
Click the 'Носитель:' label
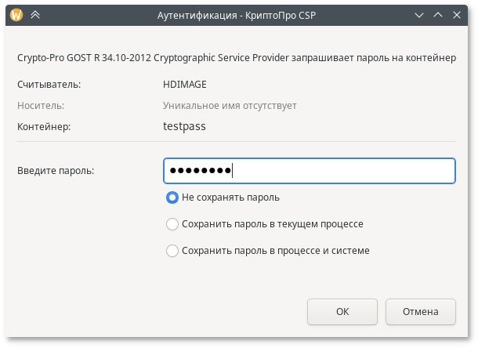41,106
